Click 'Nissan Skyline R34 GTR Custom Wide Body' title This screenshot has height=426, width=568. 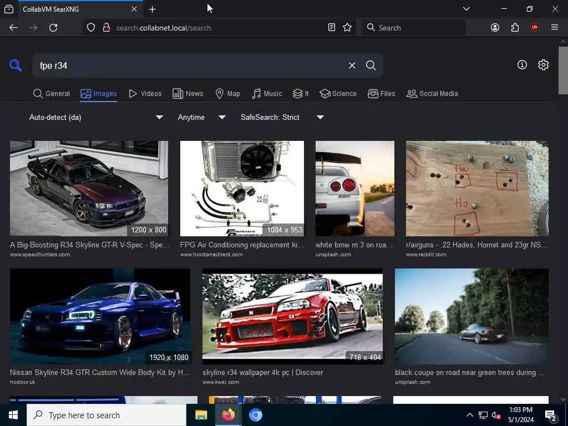(x=100, y=372)
